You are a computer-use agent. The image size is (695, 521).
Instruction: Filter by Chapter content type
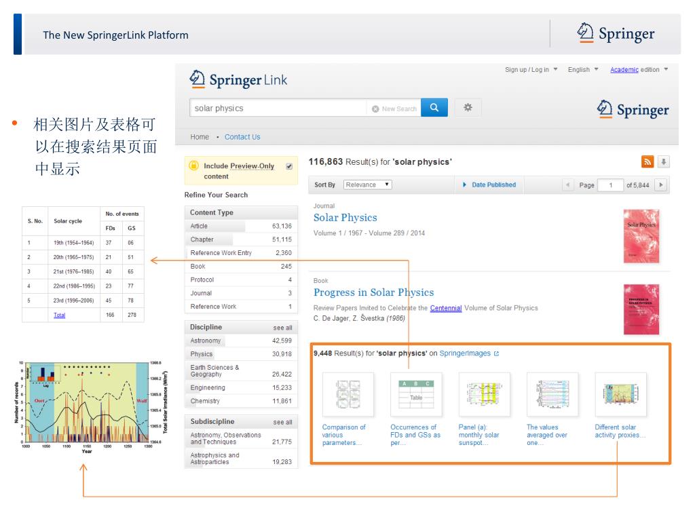(x=241, y=239)
